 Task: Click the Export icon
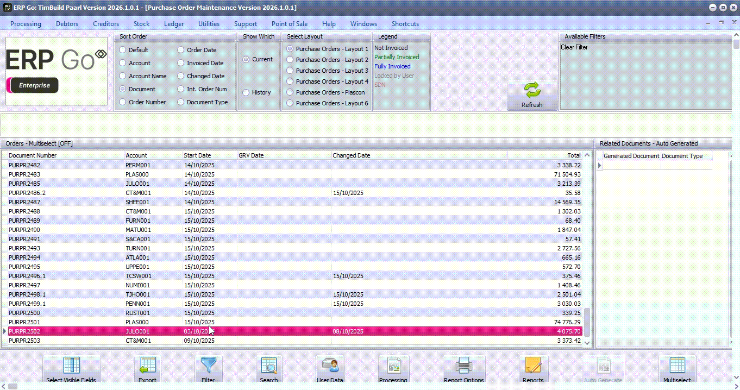147,370
